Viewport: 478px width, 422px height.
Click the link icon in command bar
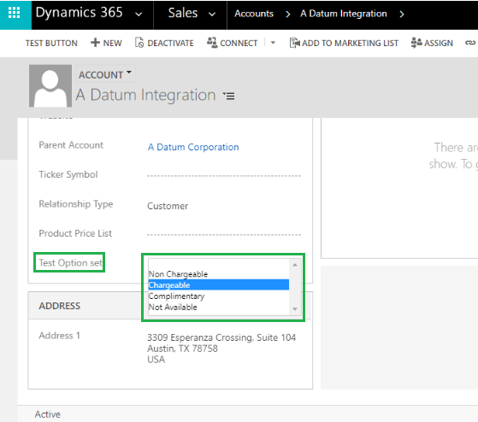(x=470, y=43)
